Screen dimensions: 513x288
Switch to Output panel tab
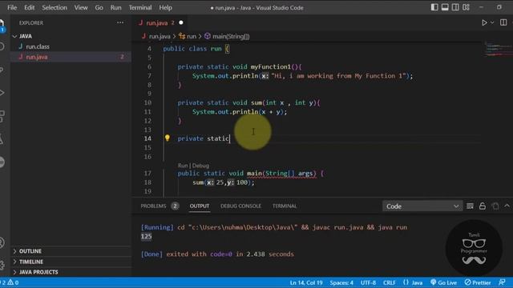[200, 206]
